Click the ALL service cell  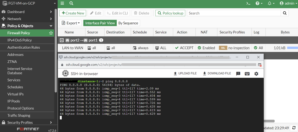pyautogui.click(x=161, y=48)
